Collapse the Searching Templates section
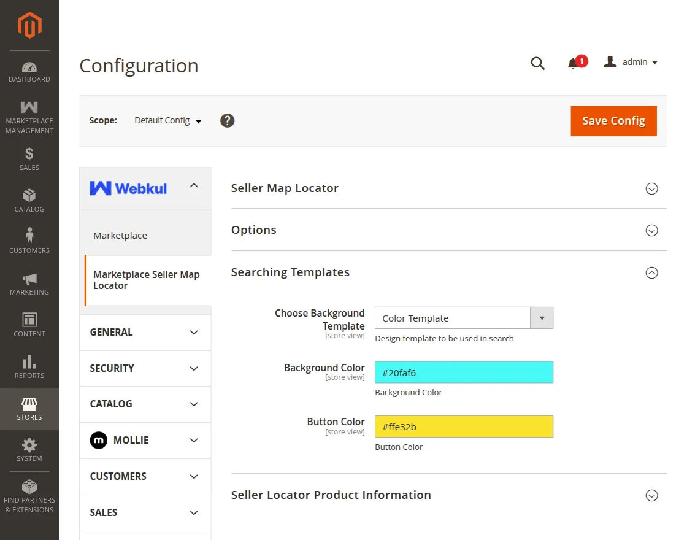Image resolution: width=687 pixels, height=540 pixels. point(651,272)
